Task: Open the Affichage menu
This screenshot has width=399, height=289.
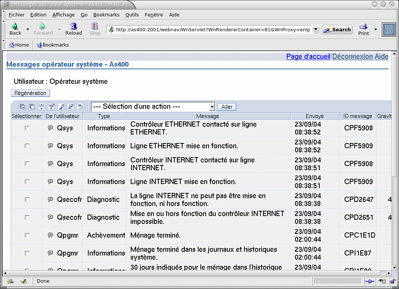Action: coord(64,15)
